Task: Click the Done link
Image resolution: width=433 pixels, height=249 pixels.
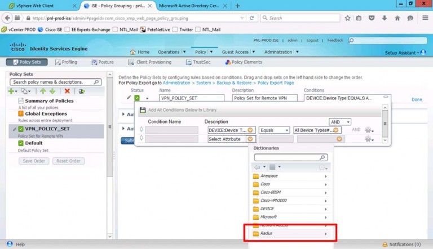Action: tap(417, 99)
